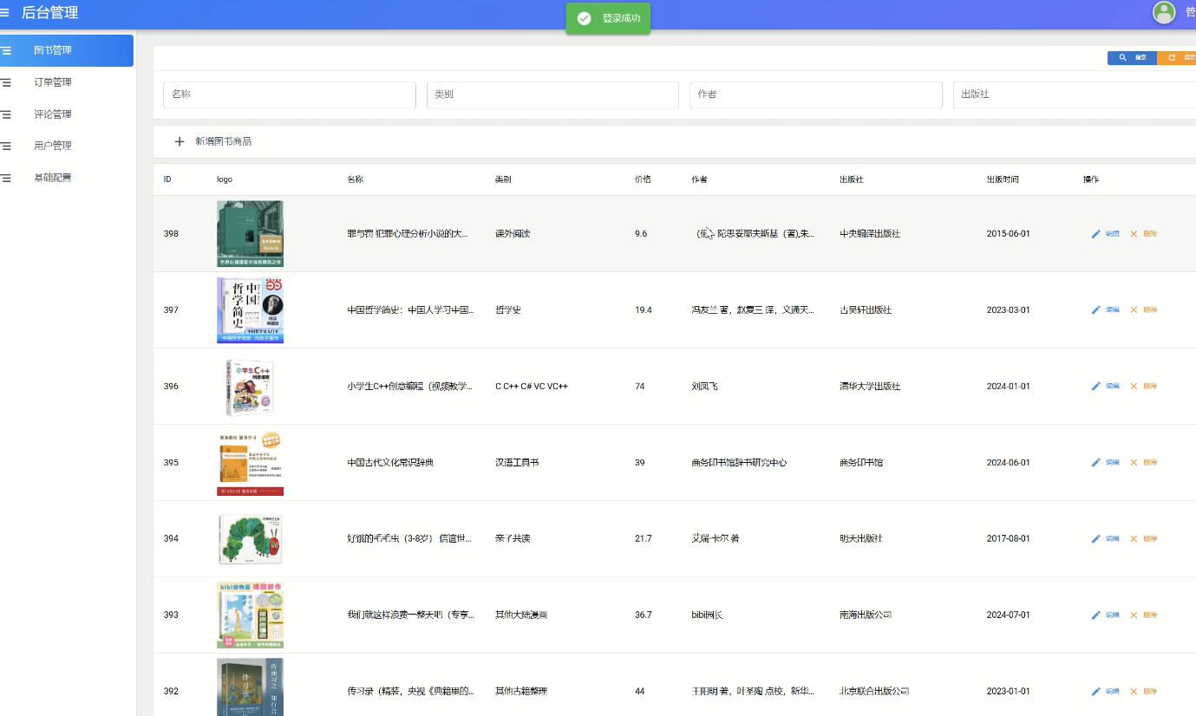Click the author cell bibi园长
The width and height of the screenshot is (1196, 716).
pyautogui.click(x=708, y=615)
